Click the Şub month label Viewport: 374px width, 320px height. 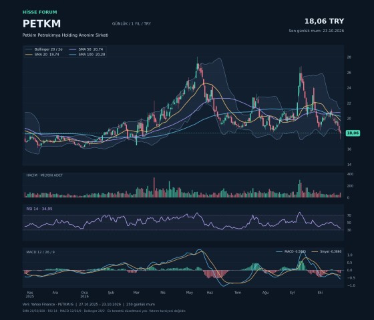pos(111,293)
